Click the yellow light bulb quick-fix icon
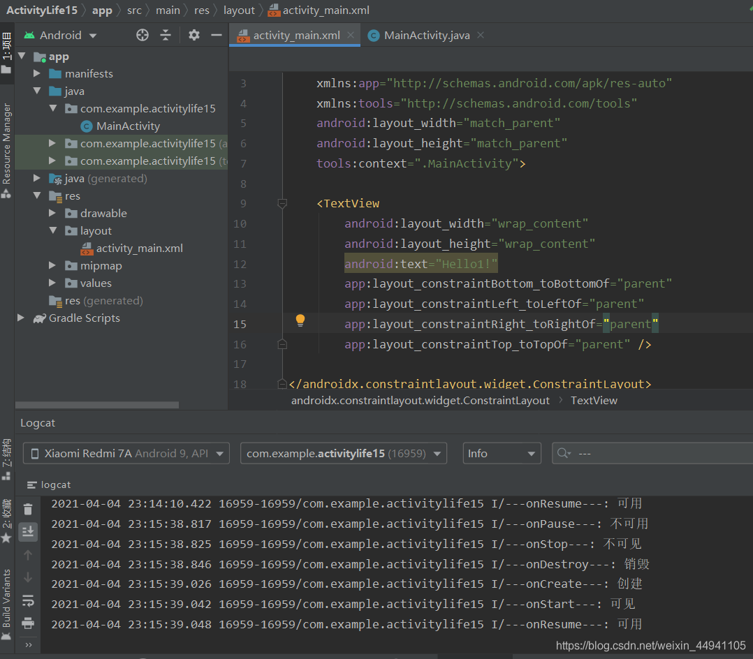This screenshot has width=753, height=659. pyautogui.click(x=300, y=320)
